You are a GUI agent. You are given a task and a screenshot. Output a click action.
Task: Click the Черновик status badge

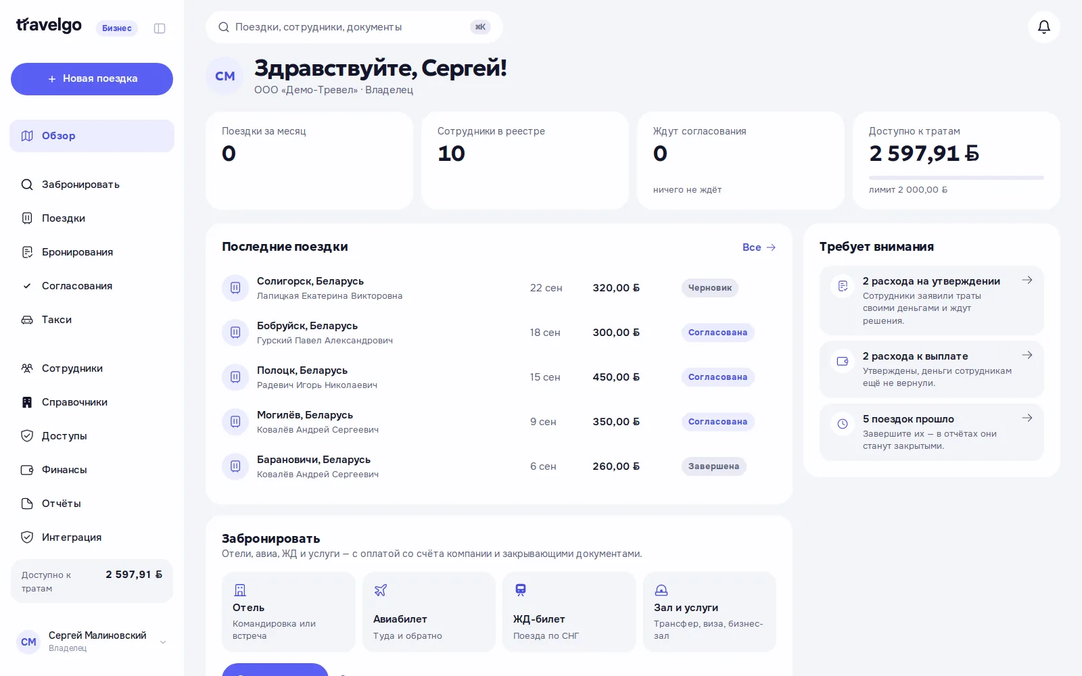pyautogui.click(x=710, y=288)
